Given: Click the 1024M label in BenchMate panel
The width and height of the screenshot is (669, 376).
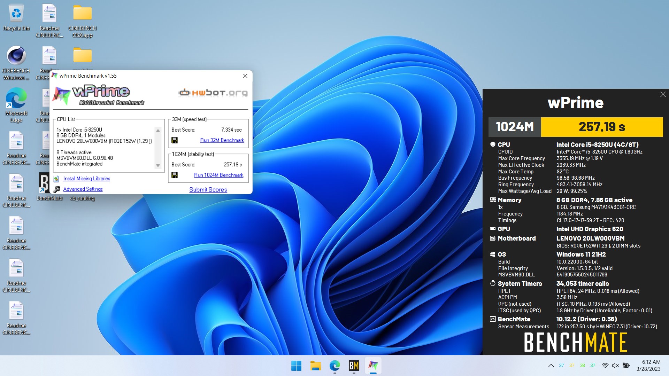Looking at the screenshot, I should 515,127.
